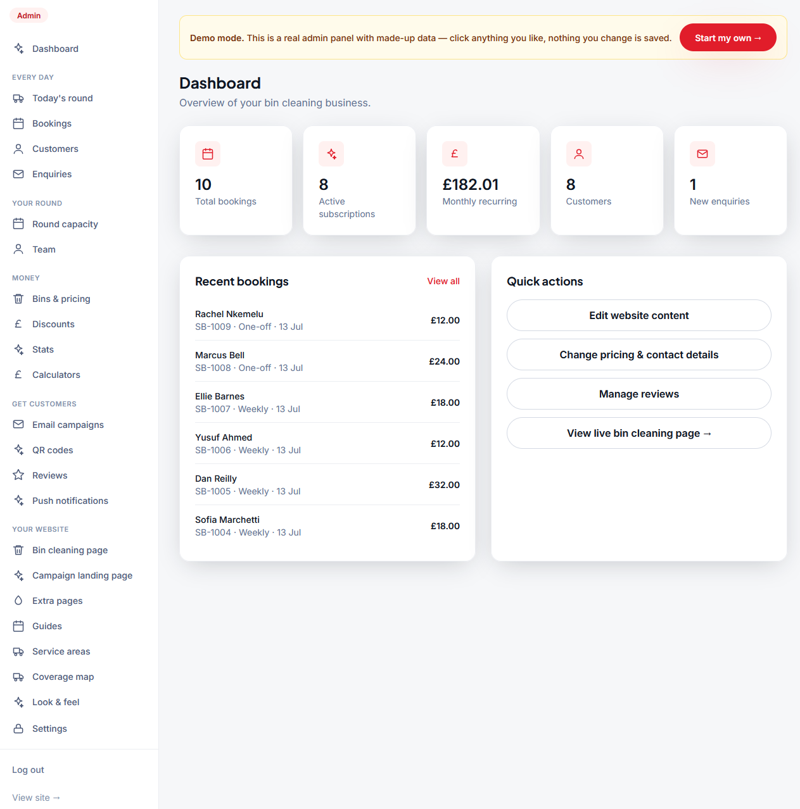This screenshot has height=809, width=800.
Task: Click View live bin cleaning page
Action: [639, 433]
